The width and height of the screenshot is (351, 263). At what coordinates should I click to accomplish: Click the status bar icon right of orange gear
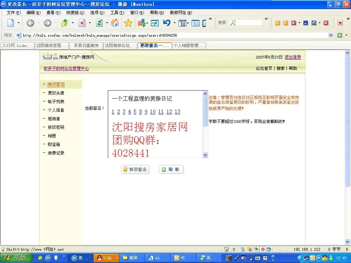[269, 249]
